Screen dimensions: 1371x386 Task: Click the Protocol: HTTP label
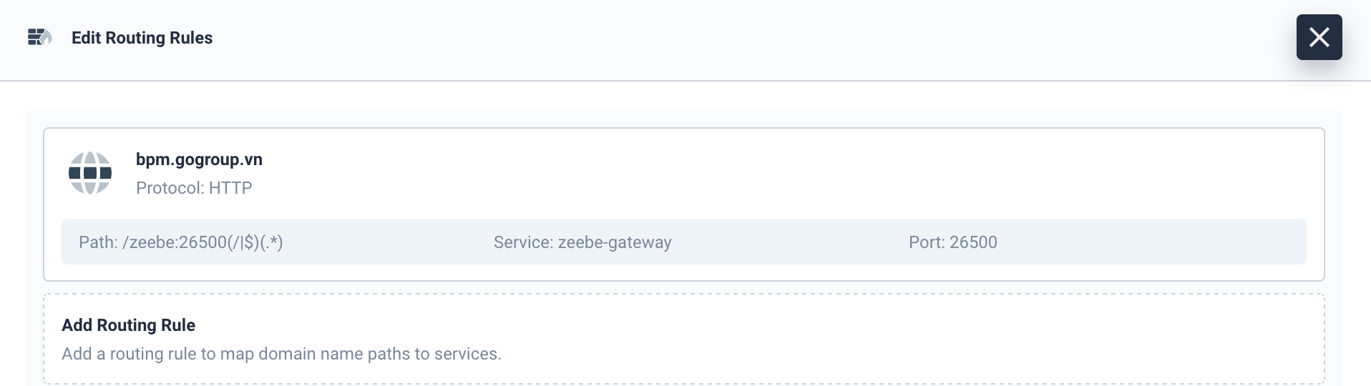[x=194, y=188]
